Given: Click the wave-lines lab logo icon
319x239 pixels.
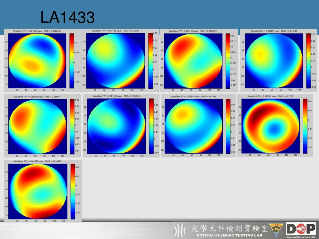Looking at the screenshot, I should point(180,230).
